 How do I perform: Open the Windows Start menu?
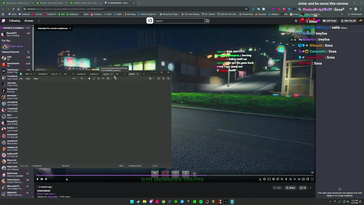132,202
